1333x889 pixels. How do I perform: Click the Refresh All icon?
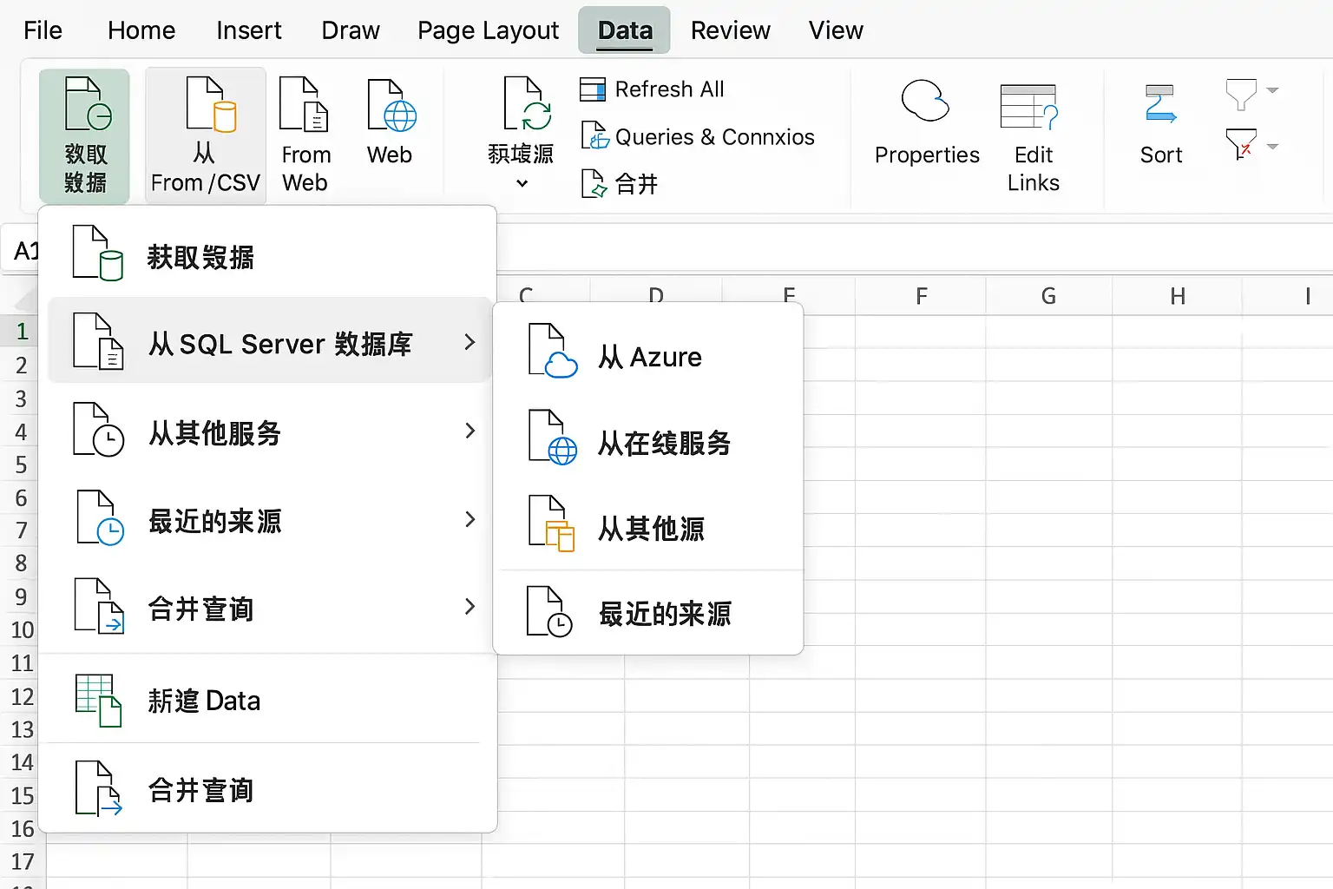click(593, 89)
